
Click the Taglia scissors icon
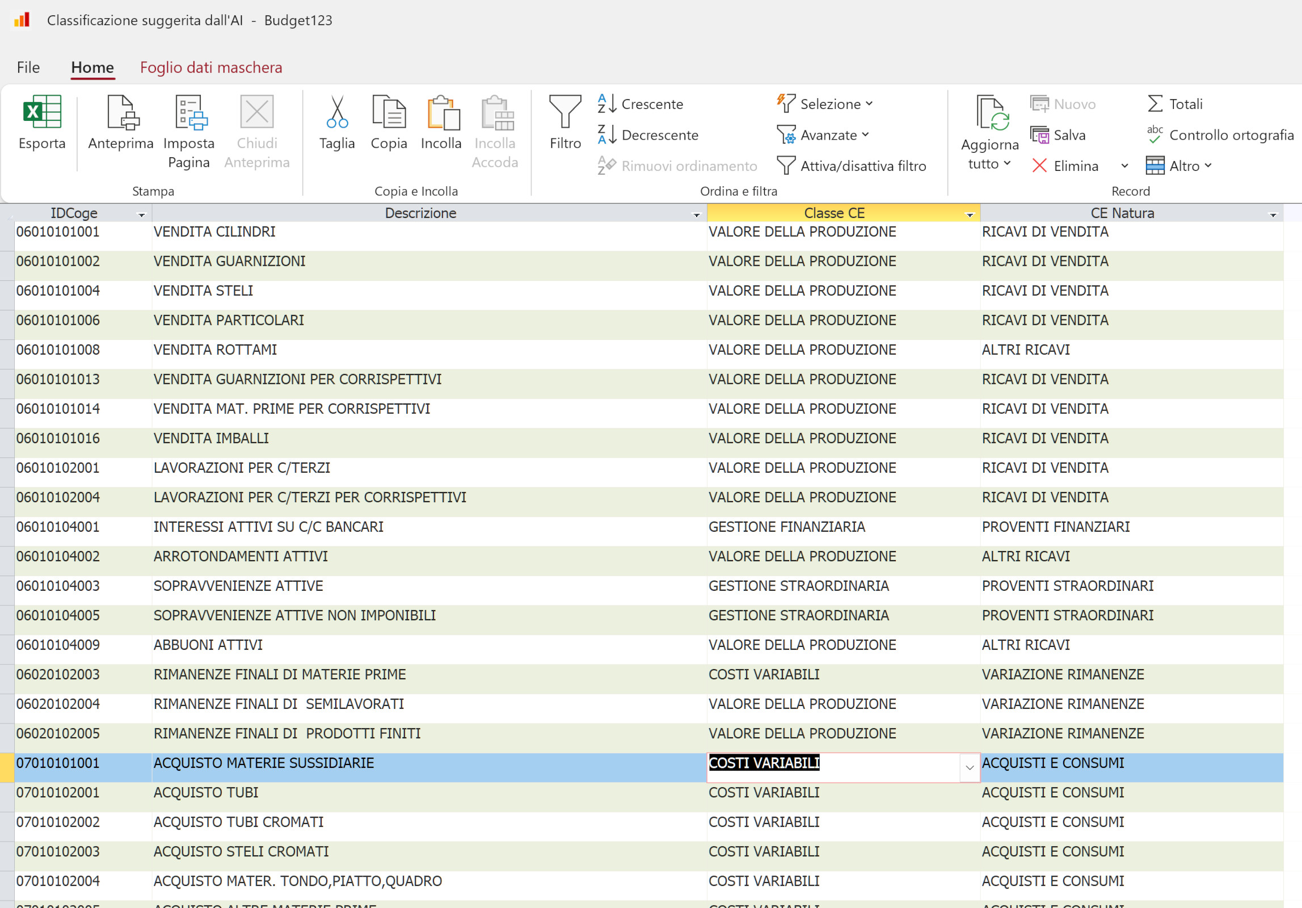click(337, 112)
